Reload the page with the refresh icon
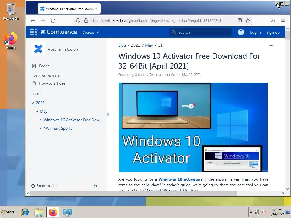This screenshot has width=291, height=218. 53,20
